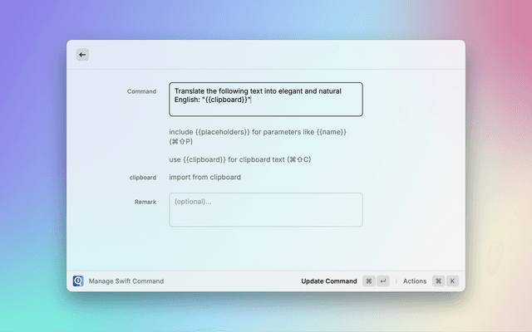Click the (⌘⇧P) shortcut hint
532x332 pixels.
(181, 141)
